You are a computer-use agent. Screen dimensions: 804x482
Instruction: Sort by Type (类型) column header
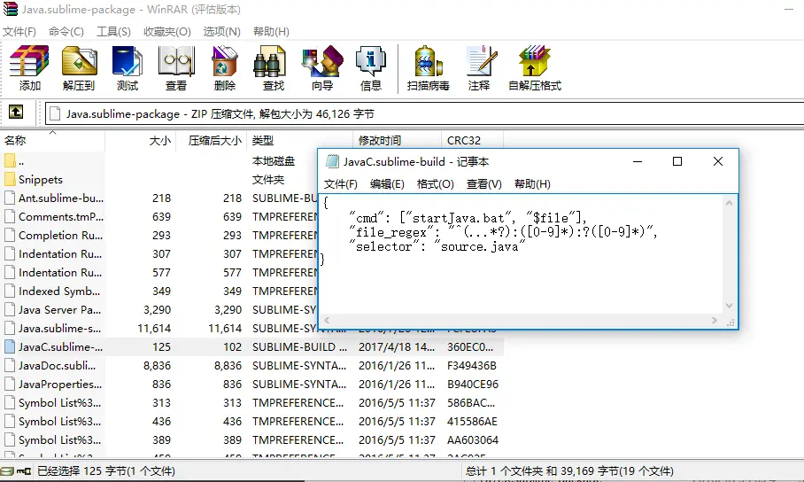pos(299,141)
